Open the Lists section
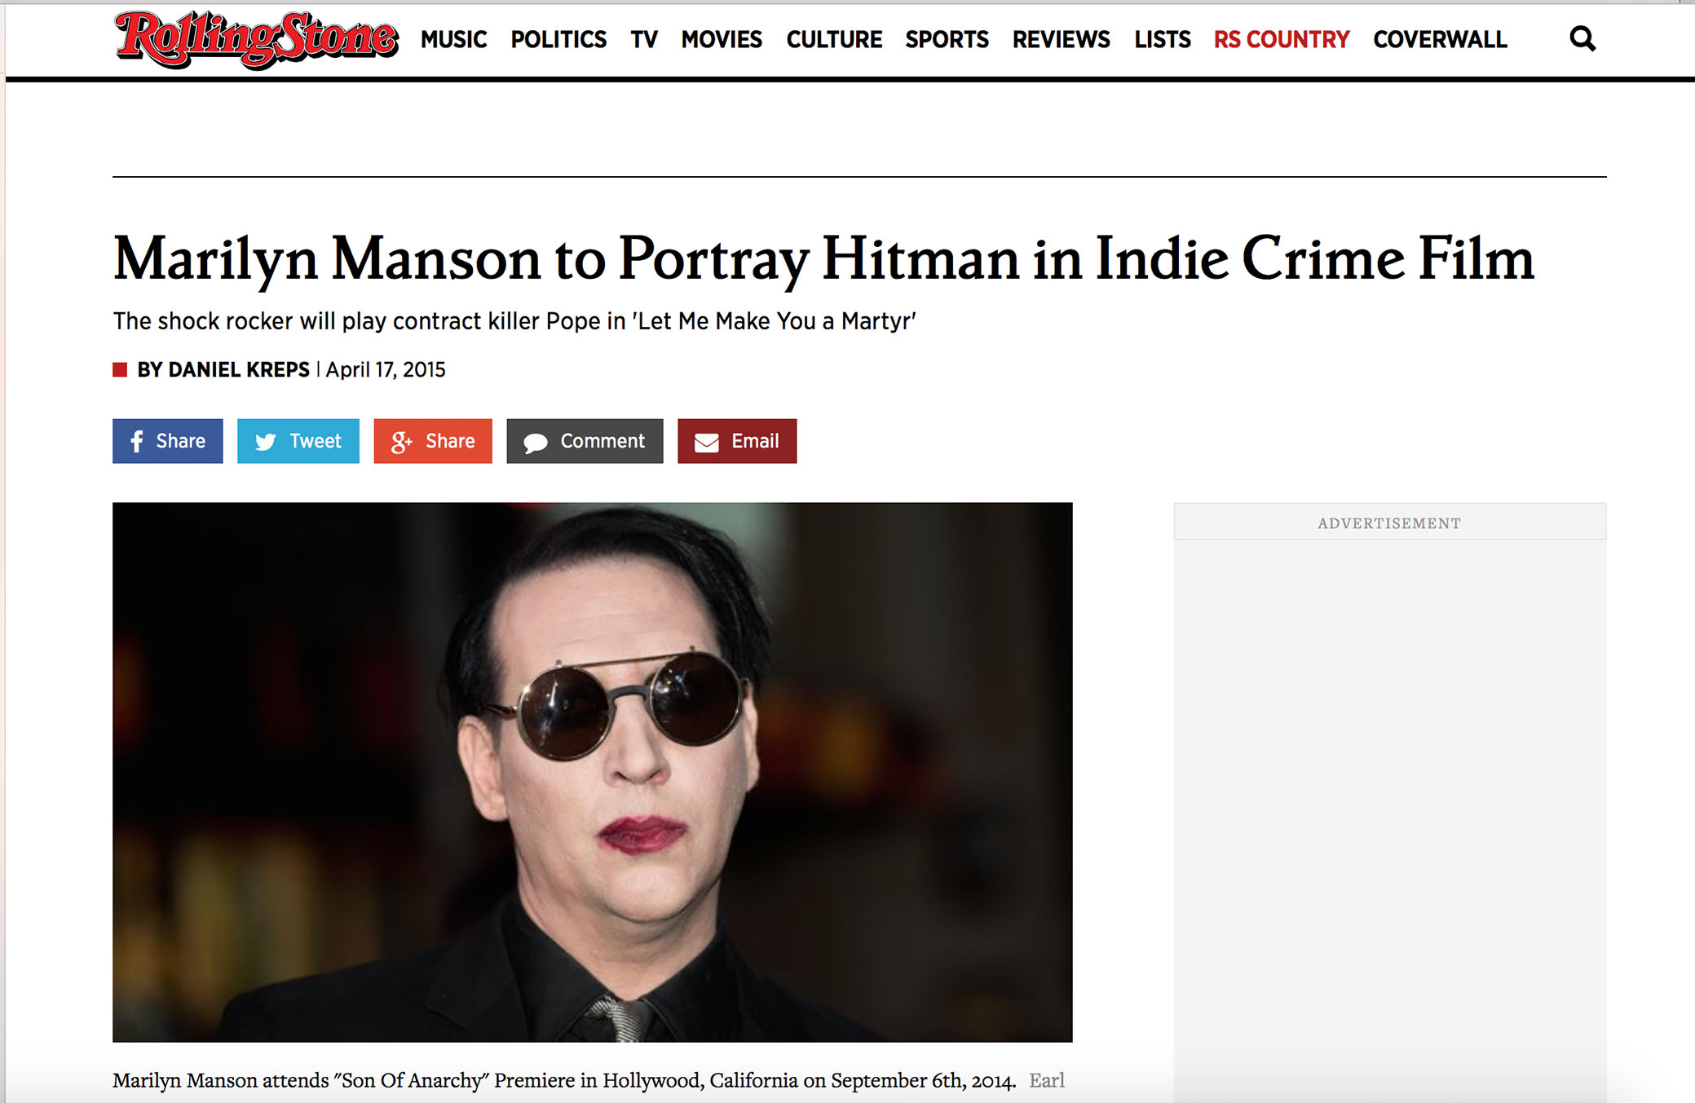 click(1163, 39)
